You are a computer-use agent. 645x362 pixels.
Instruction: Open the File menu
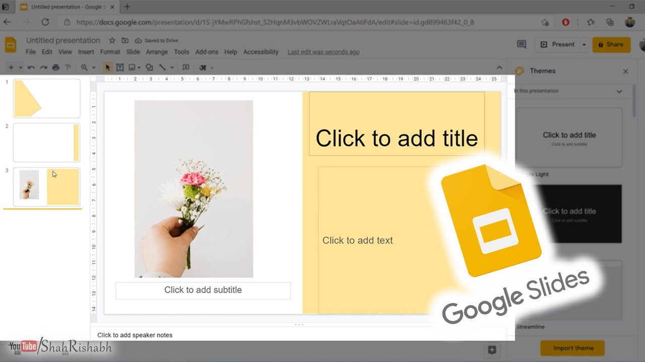pyautogui.click(x=31, y=52)
